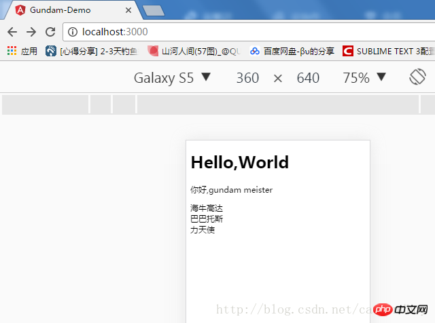Click the rotate device orientation icon
Viewport: 435px width, 323px height.
pos(417,77)
